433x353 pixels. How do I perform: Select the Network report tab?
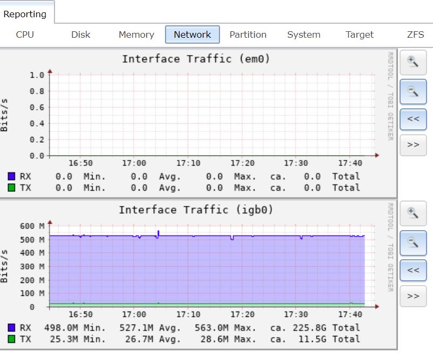point(193,34)
